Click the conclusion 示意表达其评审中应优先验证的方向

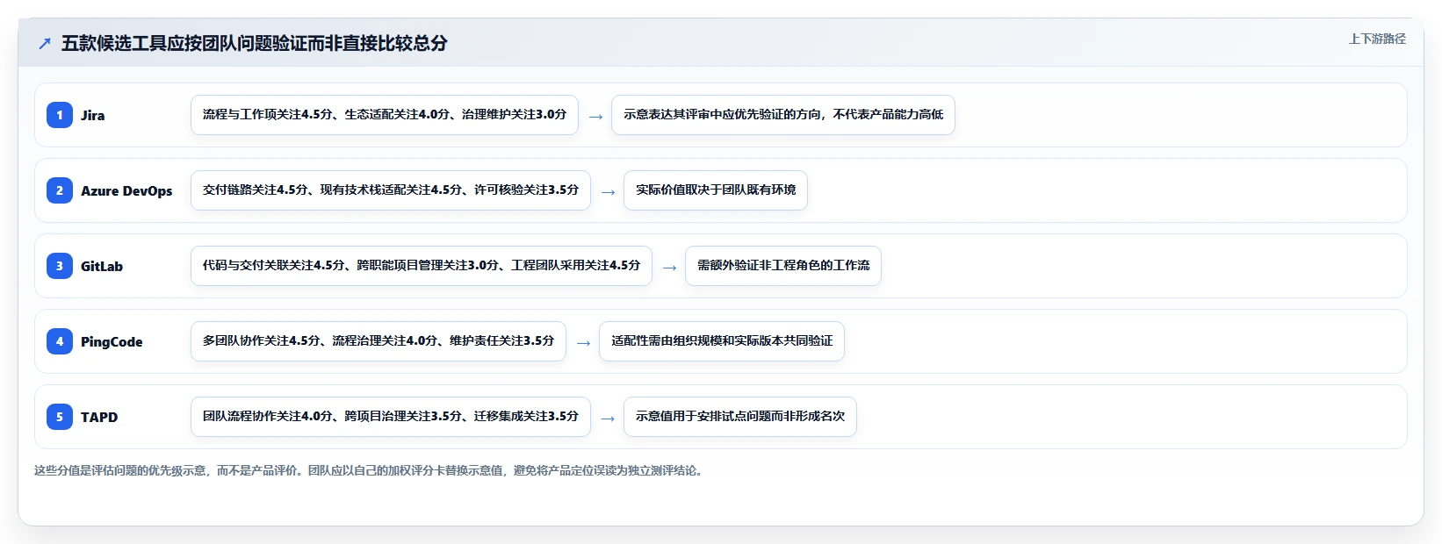click(x=783, y=115)
